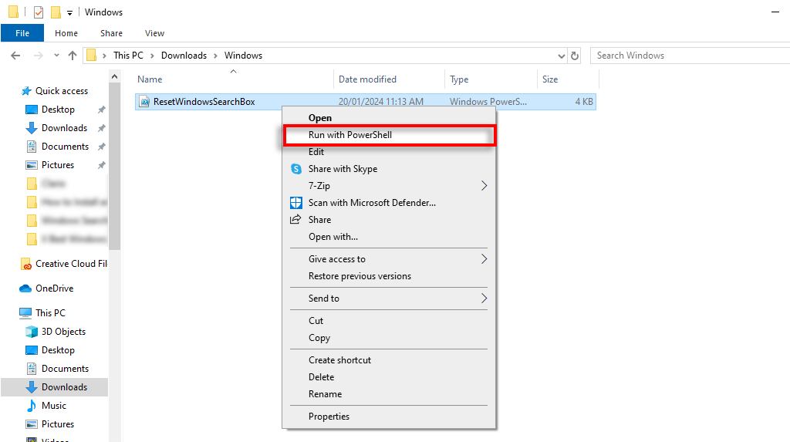Click the Skype icon in context menu

tap(296, 169)
